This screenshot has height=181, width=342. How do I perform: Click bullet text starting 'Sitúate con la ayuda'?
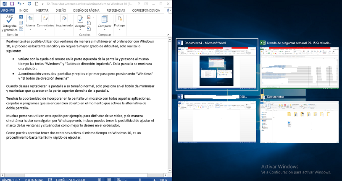coord(85,64)
